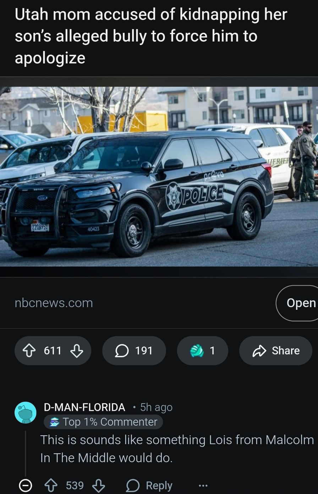The height and width of the screenshot is (494, 318).
Task: Click the comment vote count 539
Action: point(75,485)
